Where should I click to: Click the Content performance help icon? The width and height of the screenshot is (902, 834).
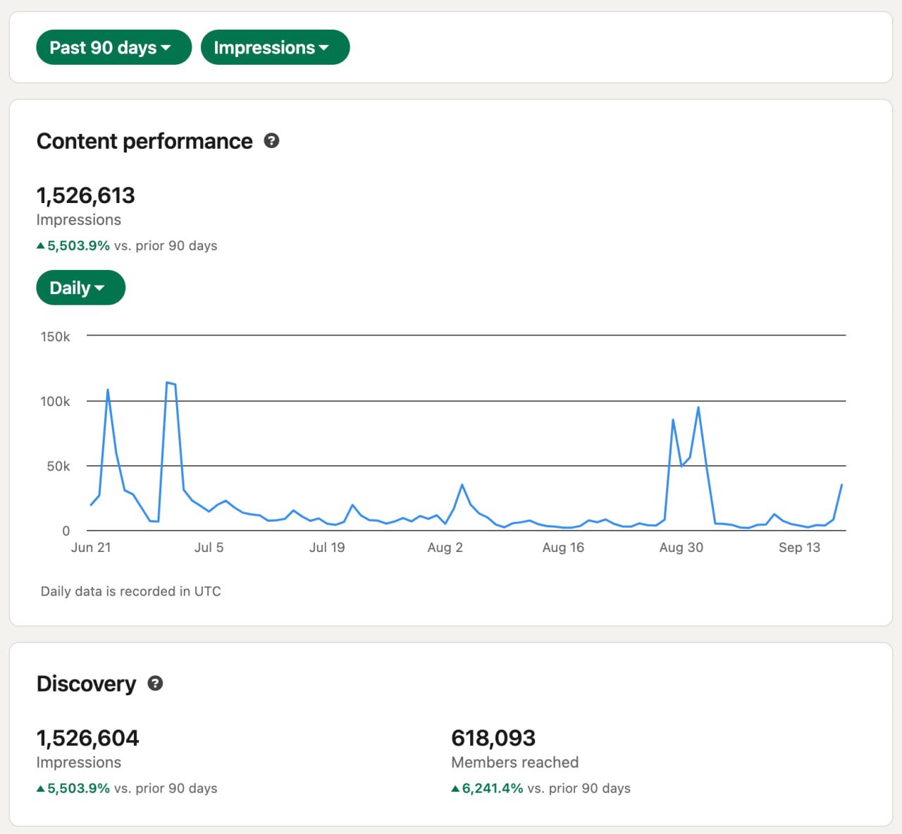click(271, 141)
